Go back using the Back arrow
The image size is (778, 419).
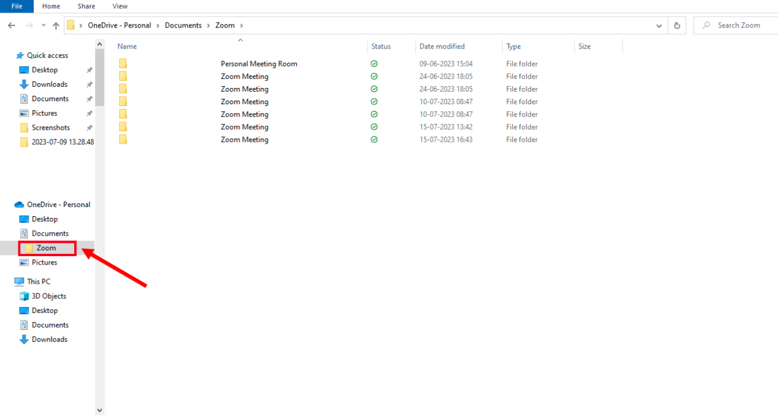(11, 26)
